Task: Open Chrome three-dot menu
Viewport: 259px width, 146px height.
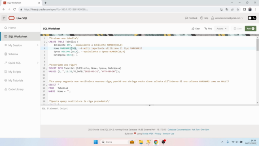Action: click(255, 9)
